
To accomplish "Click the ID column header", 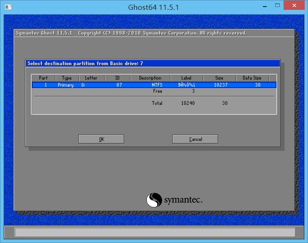I will point(117,78).
